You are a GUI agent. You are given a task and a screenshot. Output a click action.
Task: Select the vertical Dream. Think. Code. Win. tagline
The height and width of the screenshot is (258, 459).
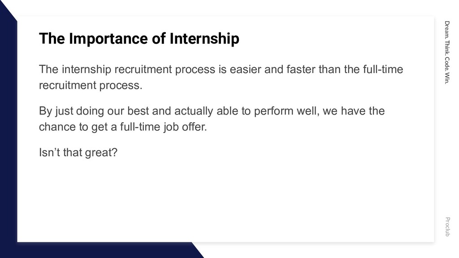(447, 52)
